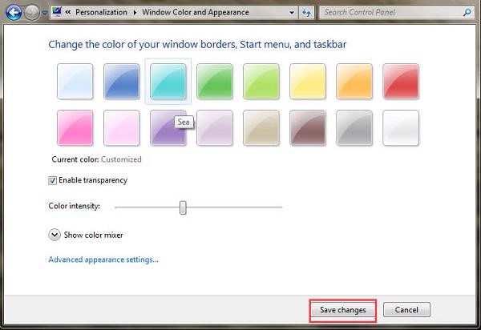This screenshot has height=330, width=481.
Task: Click the Personalization icon in address bar
Action: [57, 12]
